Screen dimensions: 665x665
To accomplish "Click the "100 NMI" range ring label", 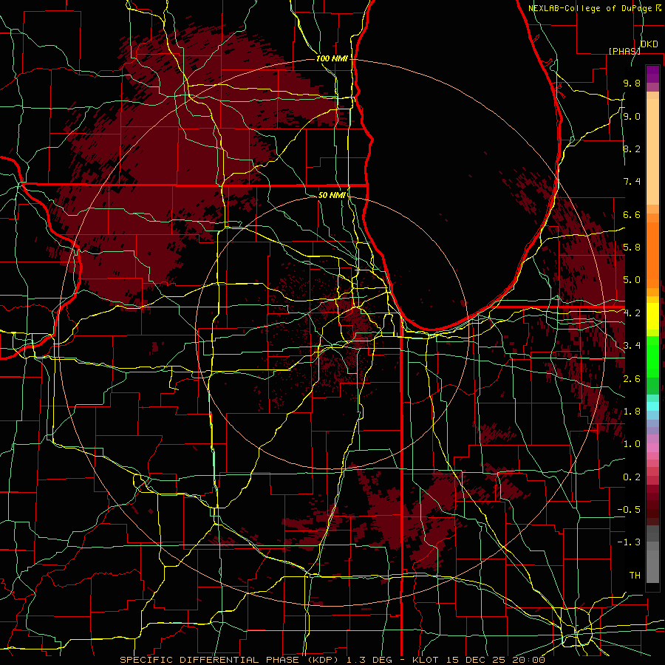I will (x=332, y=58).
